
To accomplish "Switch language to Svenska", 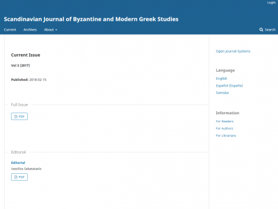I will click(222, 93).
